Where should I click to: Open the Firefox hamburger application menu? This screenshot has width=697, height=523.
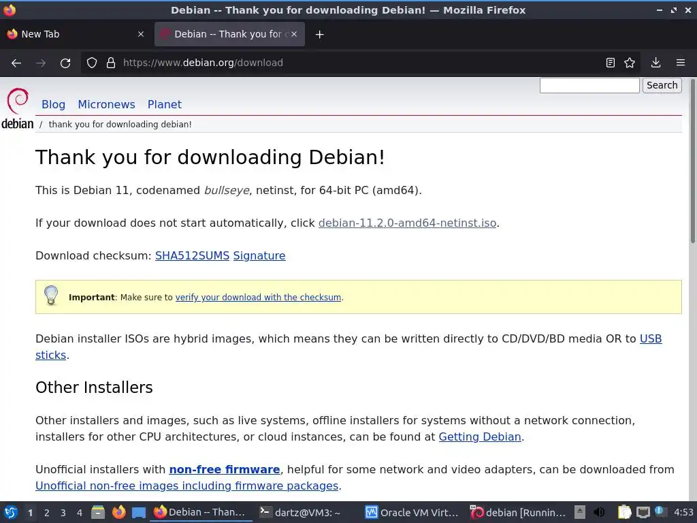[681, 63]
